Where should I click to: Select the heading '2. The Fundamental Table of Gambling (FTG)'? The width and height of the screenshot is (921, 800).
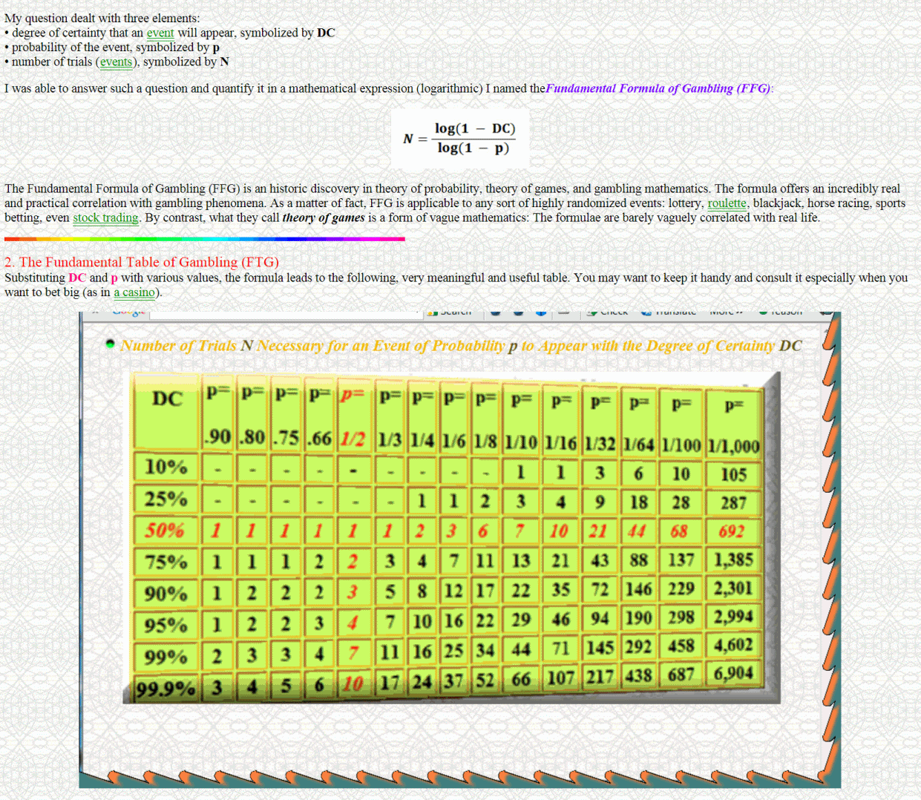coord(142,262)
